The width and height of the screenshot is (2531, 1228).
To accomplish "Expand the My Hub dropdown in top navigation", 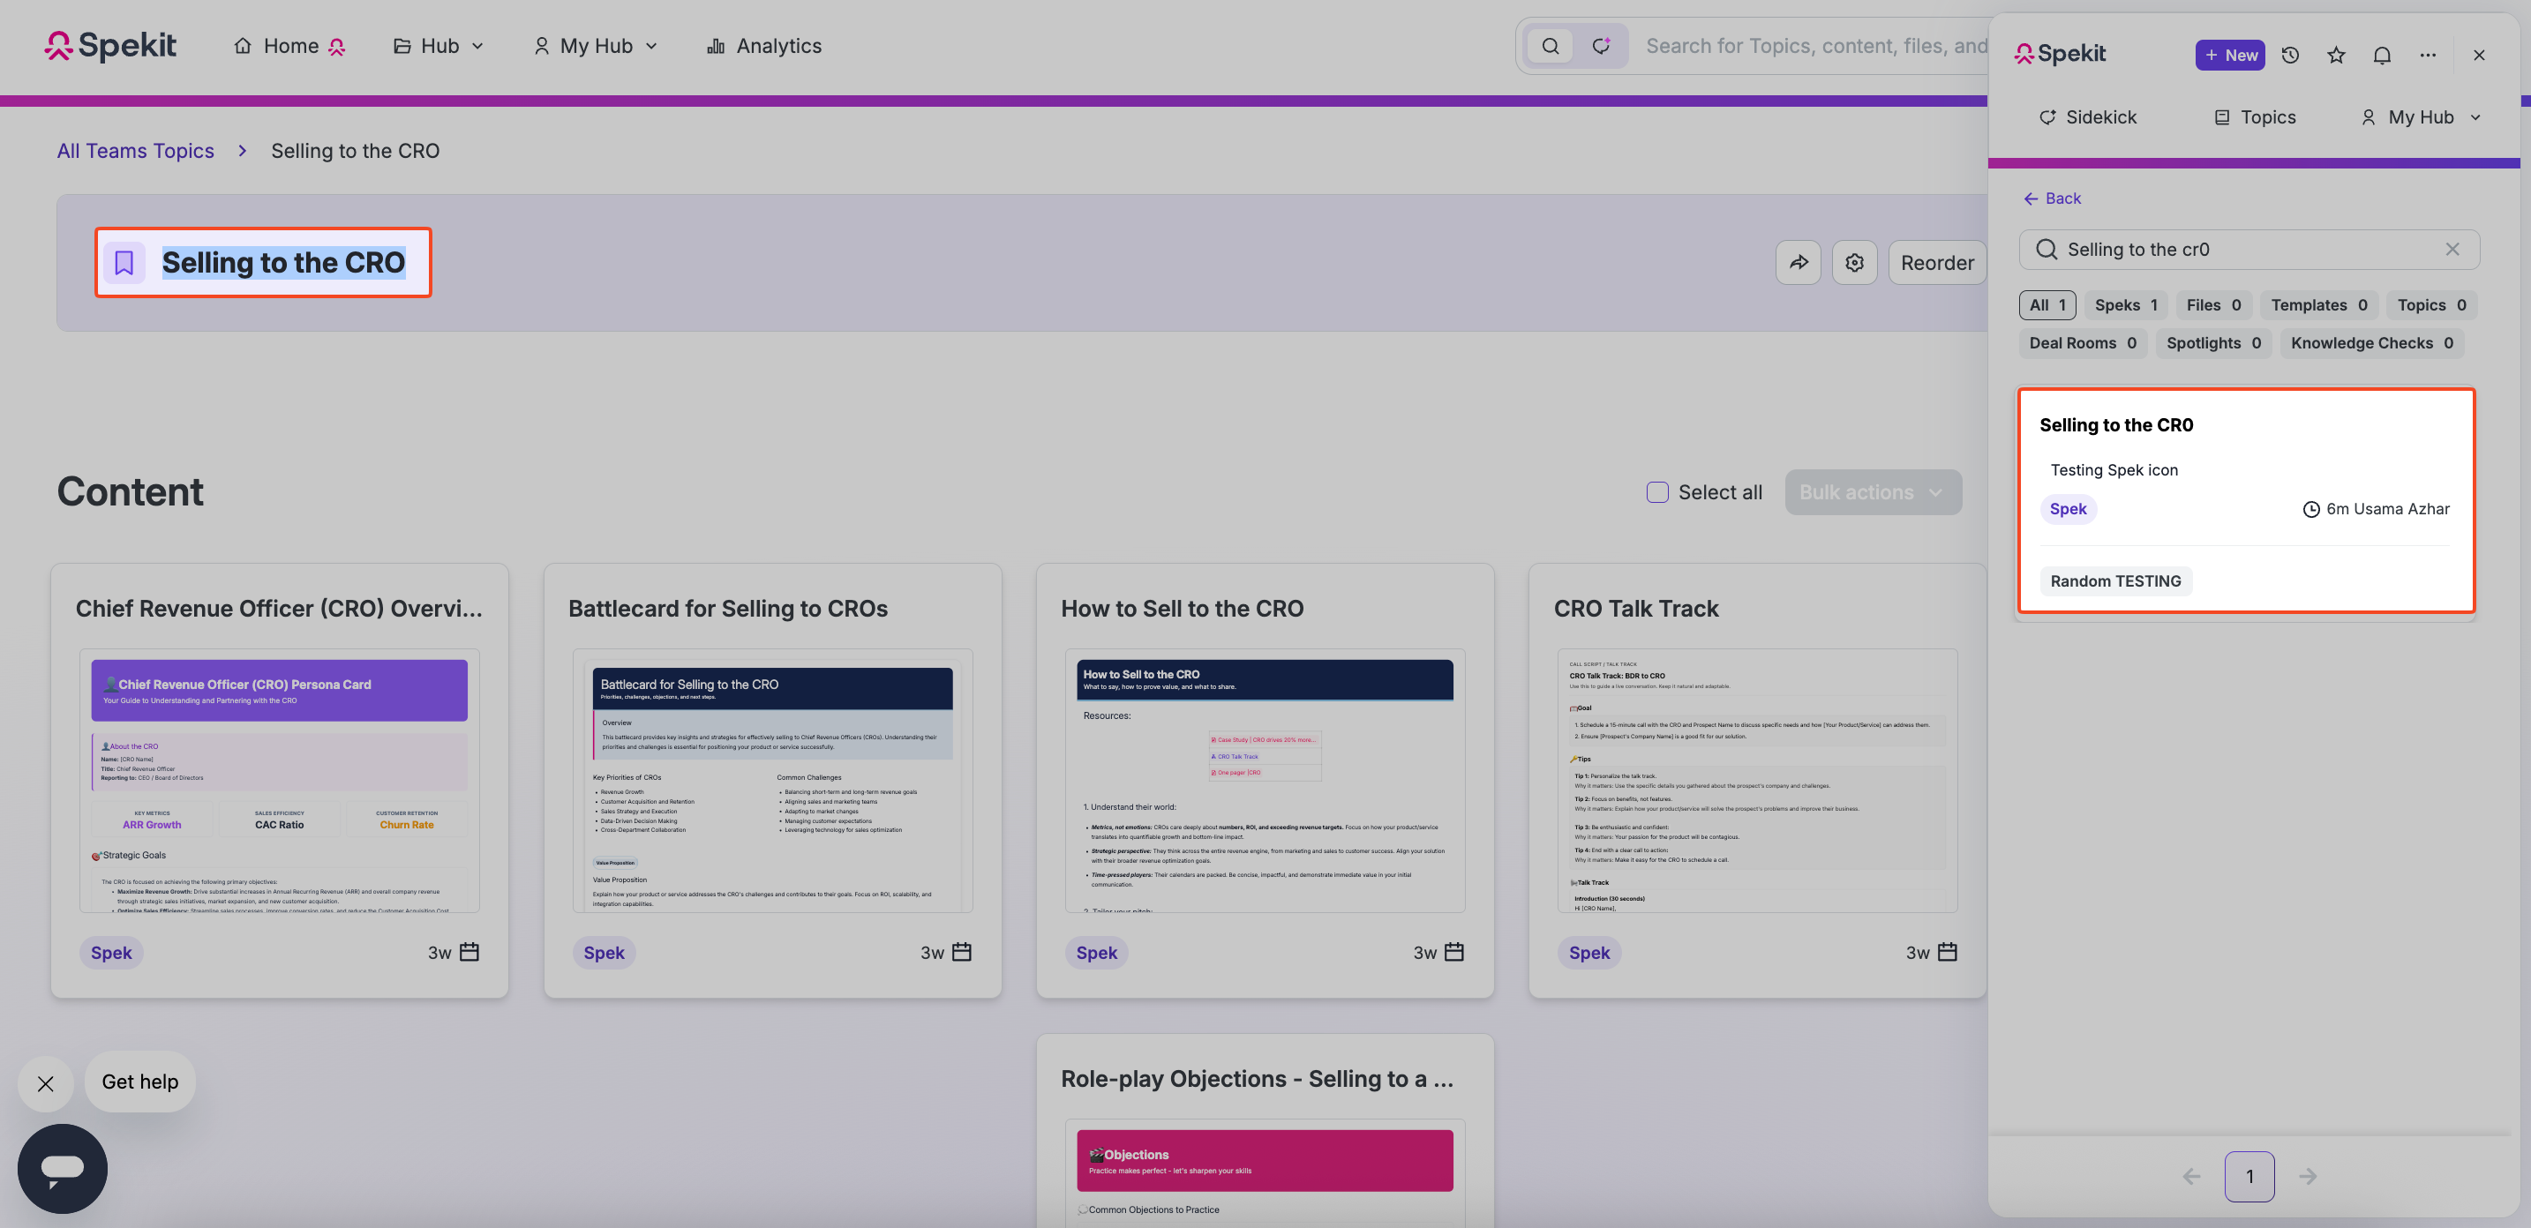I will [x=596, y=46].
